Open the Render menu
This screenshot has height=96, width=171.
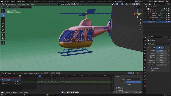[x=13, y=2]
